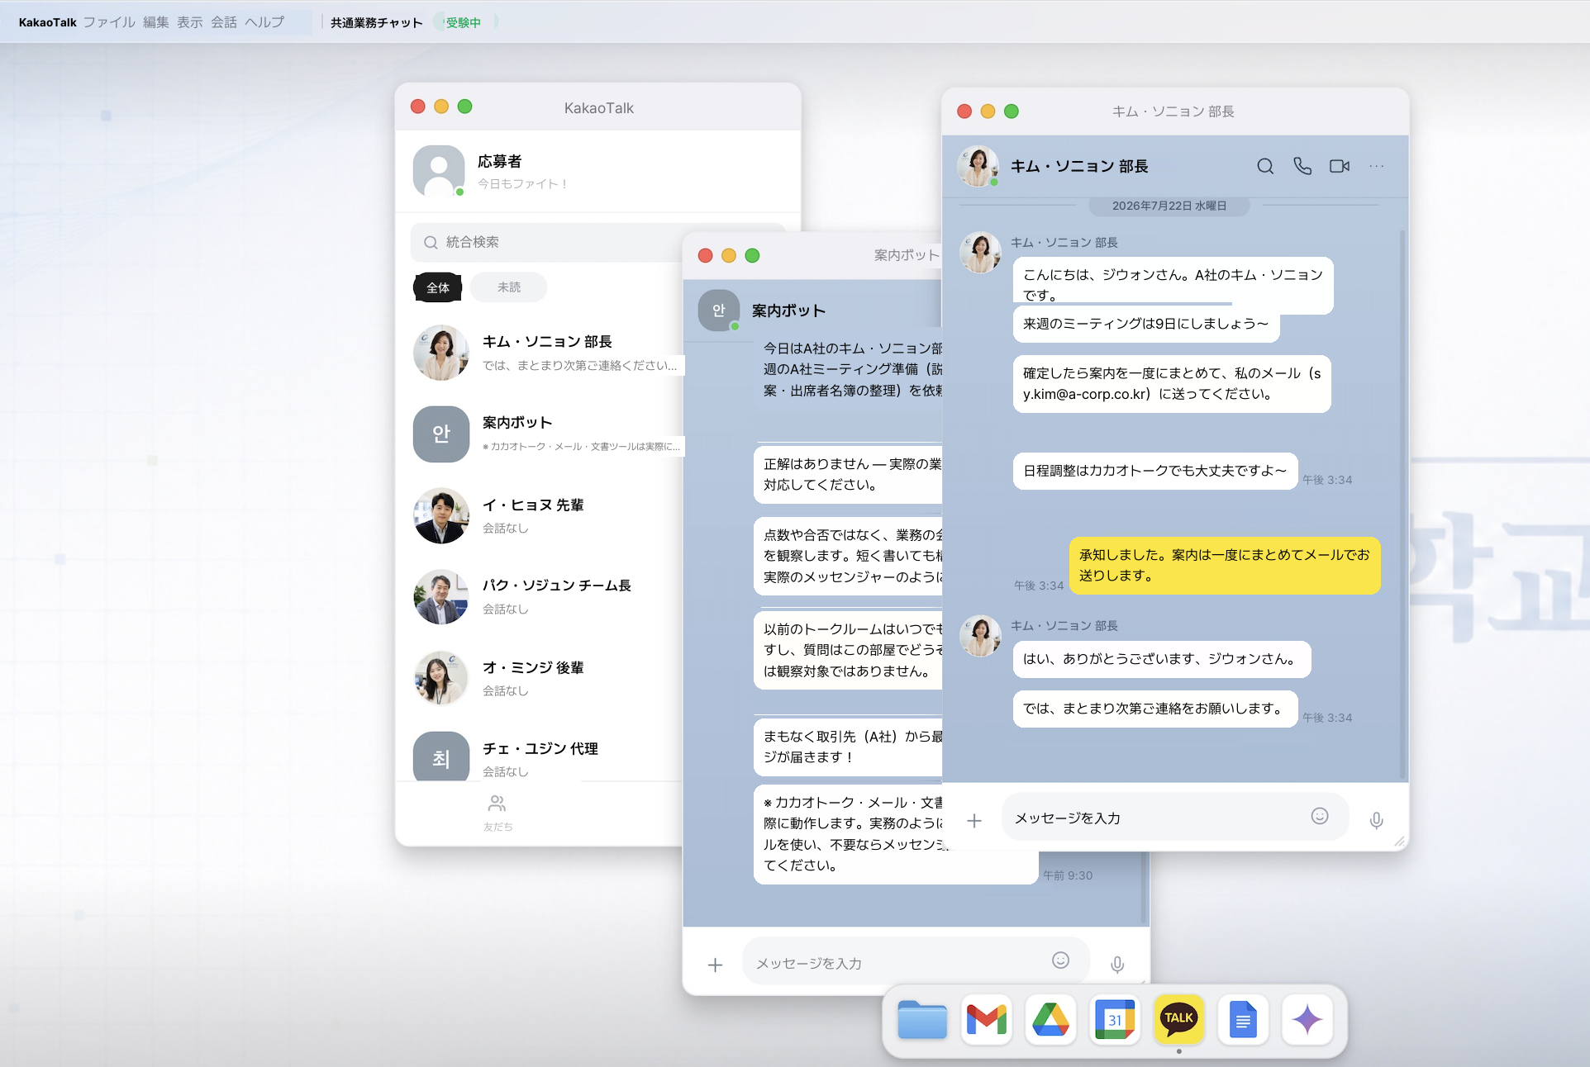Viewport: 1590px width, 1067px height.
Task: Open Finder folder from the dock
Action: pos(922,1019)
